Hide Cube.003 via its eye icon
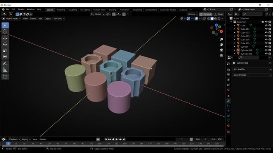This screenshot has height=153, width=273. pyautogui.click(x=266, y=36)
